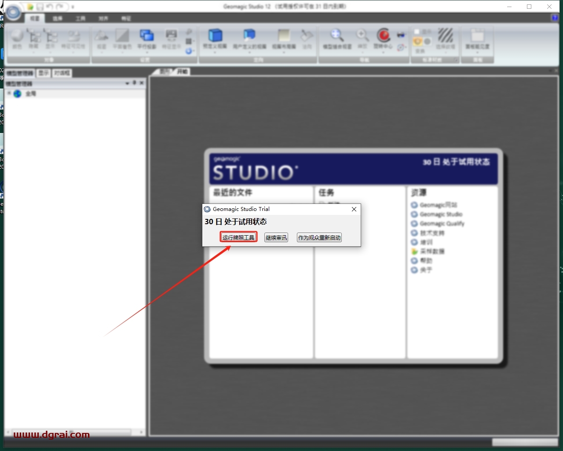This screenshot has height=451, width=563.
Task: Click the undo arrow in quick access toolbar
Action: (x=49, y=7)
